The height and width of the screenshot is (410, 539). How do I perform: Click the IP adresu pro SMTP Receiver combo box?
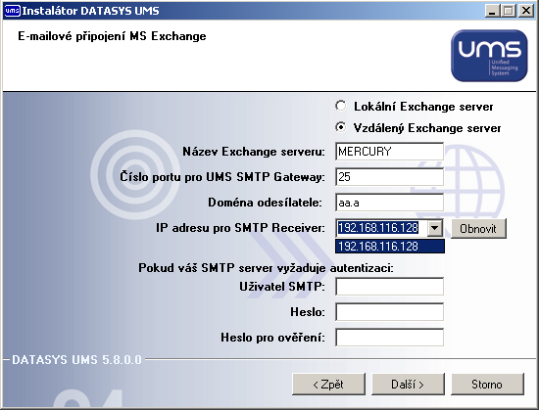[x=389, y=228]
